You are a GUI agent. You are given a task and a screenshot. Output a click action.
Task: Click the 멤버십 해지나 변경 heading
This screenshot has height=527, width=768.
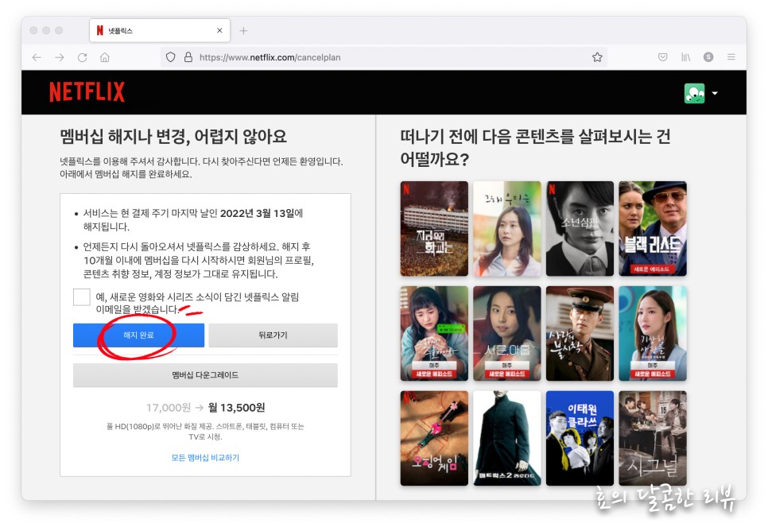tap(173, 136)
